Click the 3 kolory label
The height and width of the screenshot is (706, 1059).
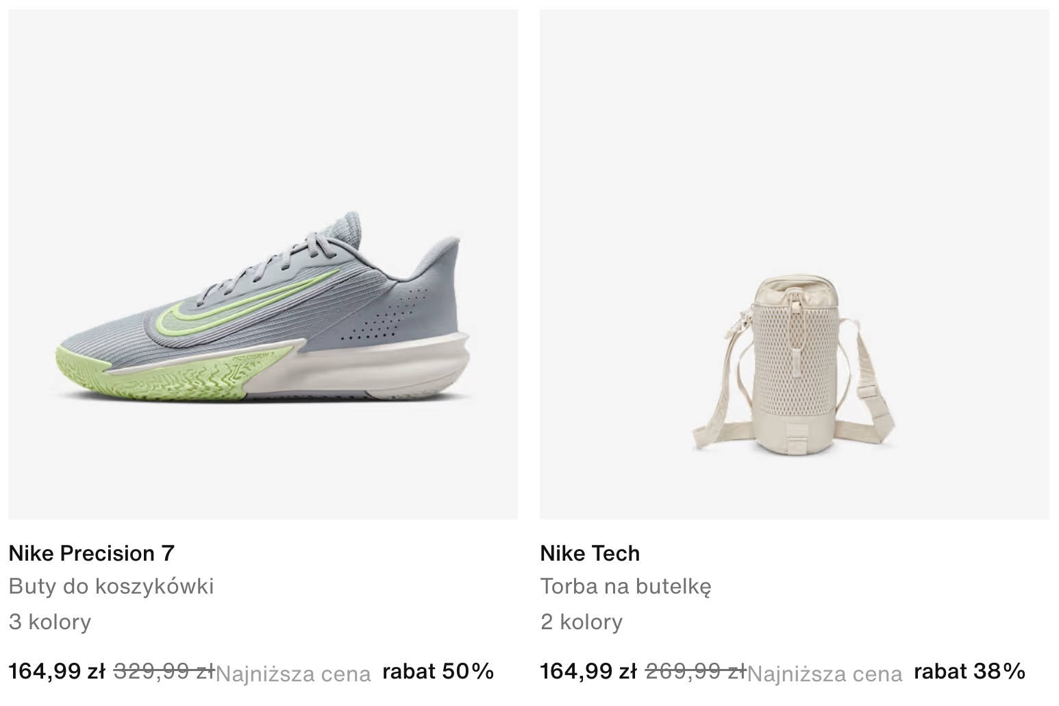tap(50, 622)
